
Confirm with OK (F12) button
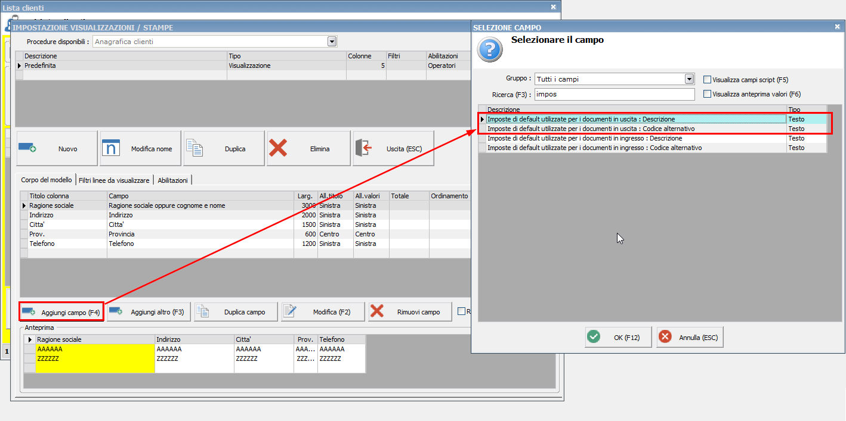pyautogui.click(x=618, y=337)
